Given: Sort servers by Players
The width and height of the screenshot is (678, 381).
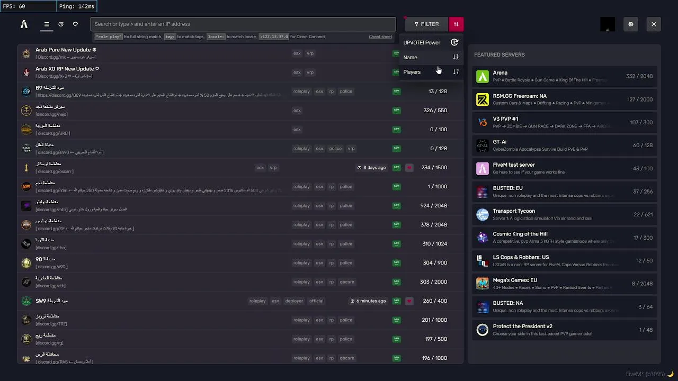Looking at the screenshot, I should [431, 72].
